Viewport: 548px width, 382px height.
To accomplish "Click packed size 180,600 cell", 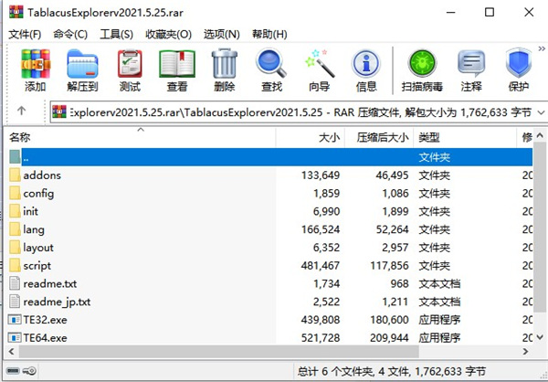I will coord(389,320).
